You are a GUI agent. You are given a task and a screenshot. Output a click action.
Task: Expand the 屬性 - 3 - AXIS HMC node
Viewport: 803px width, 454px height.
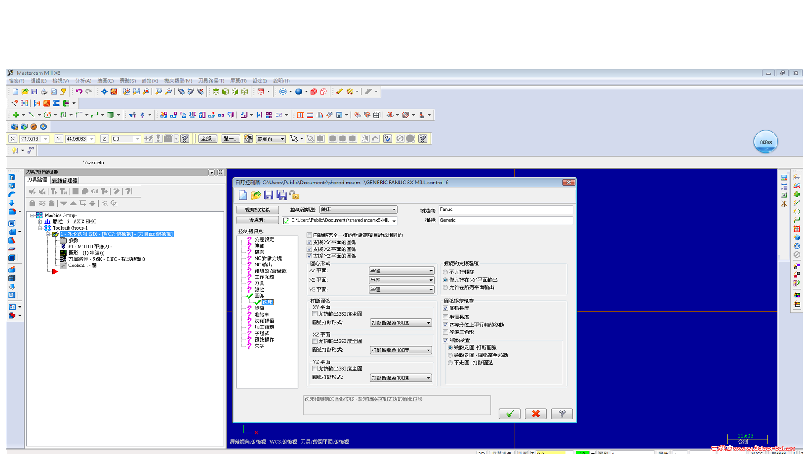(x=40, y=222)
